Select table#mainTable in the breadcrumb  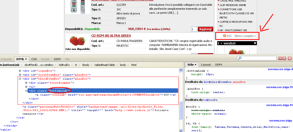point(105,65)
